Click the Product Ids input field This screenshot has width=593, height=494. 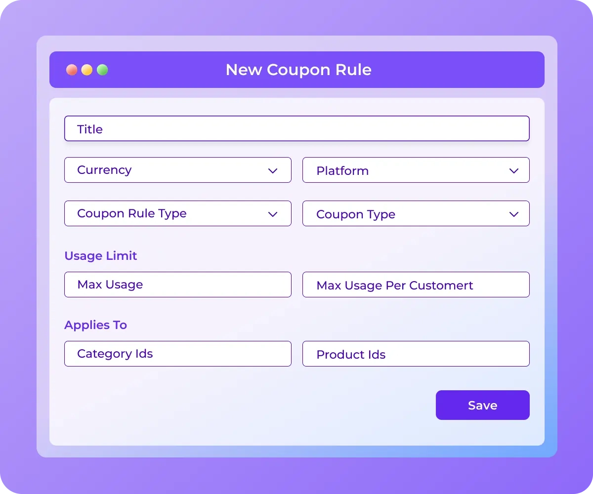click(416, 354)
